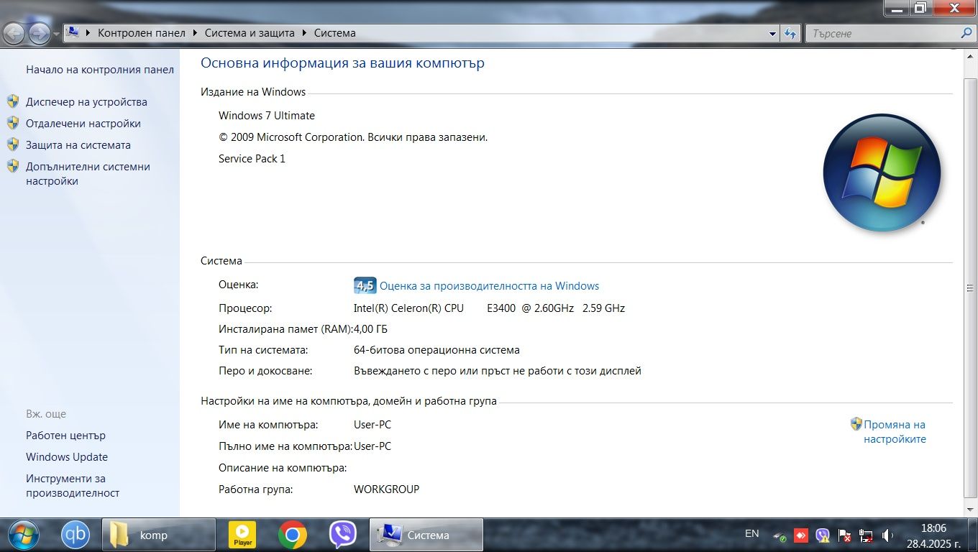
Task: Click the Safely Remove Hardware tray icon
Action: (780, 535)
